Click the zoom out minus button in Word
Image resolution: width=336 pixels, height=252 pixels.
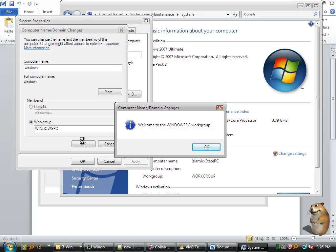click(294, 239)
